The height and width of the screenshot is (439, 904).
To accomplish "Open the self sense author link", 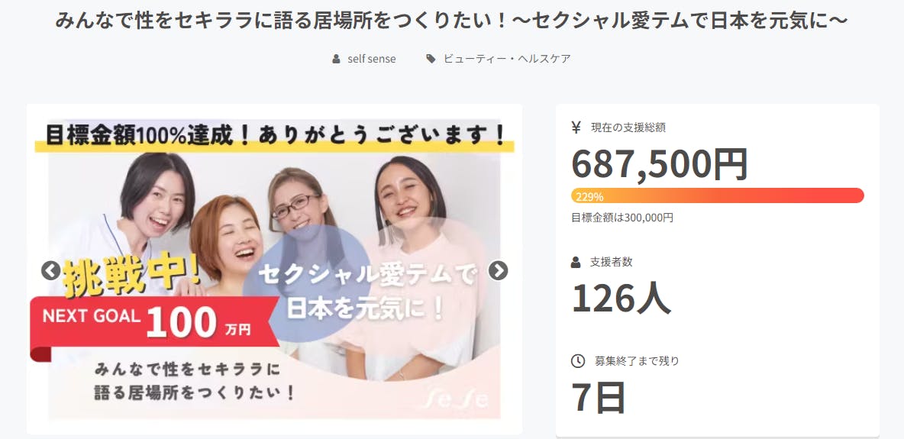I will (371, 59).
